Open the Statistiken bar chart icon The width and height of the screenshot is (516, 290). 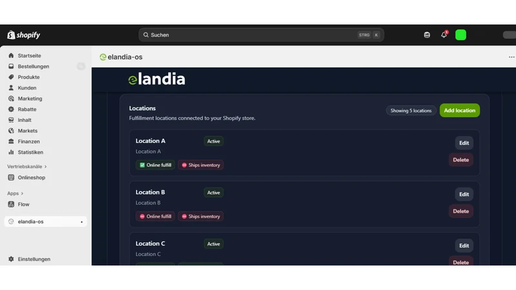pyautogui.click(x=11, y=152)
